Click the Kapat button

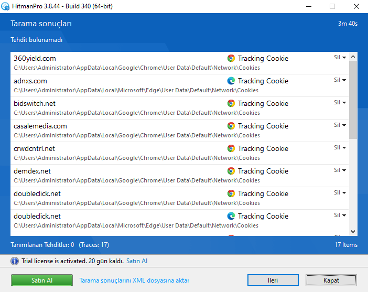coord(331,280)
